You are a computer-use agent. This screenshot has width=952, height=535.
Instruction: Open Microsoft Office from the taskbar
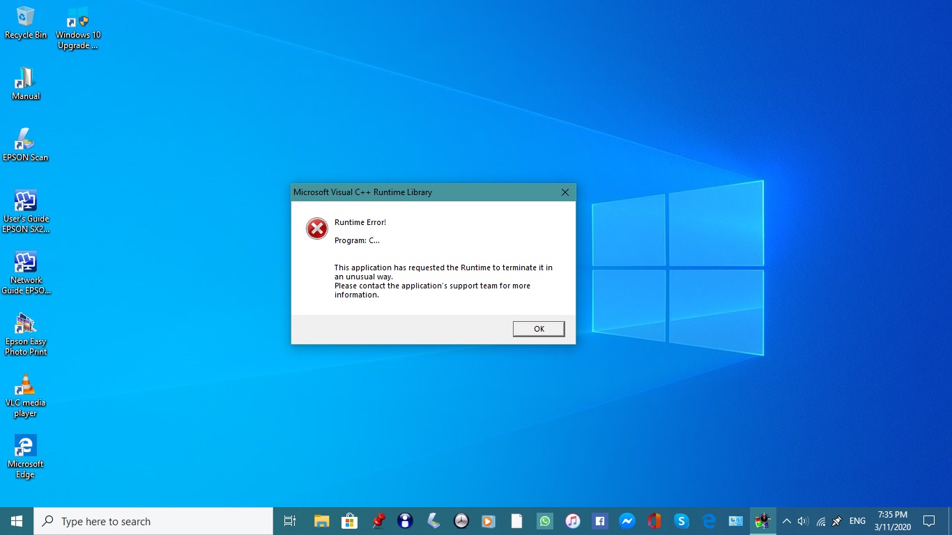(x=654, y=521)
